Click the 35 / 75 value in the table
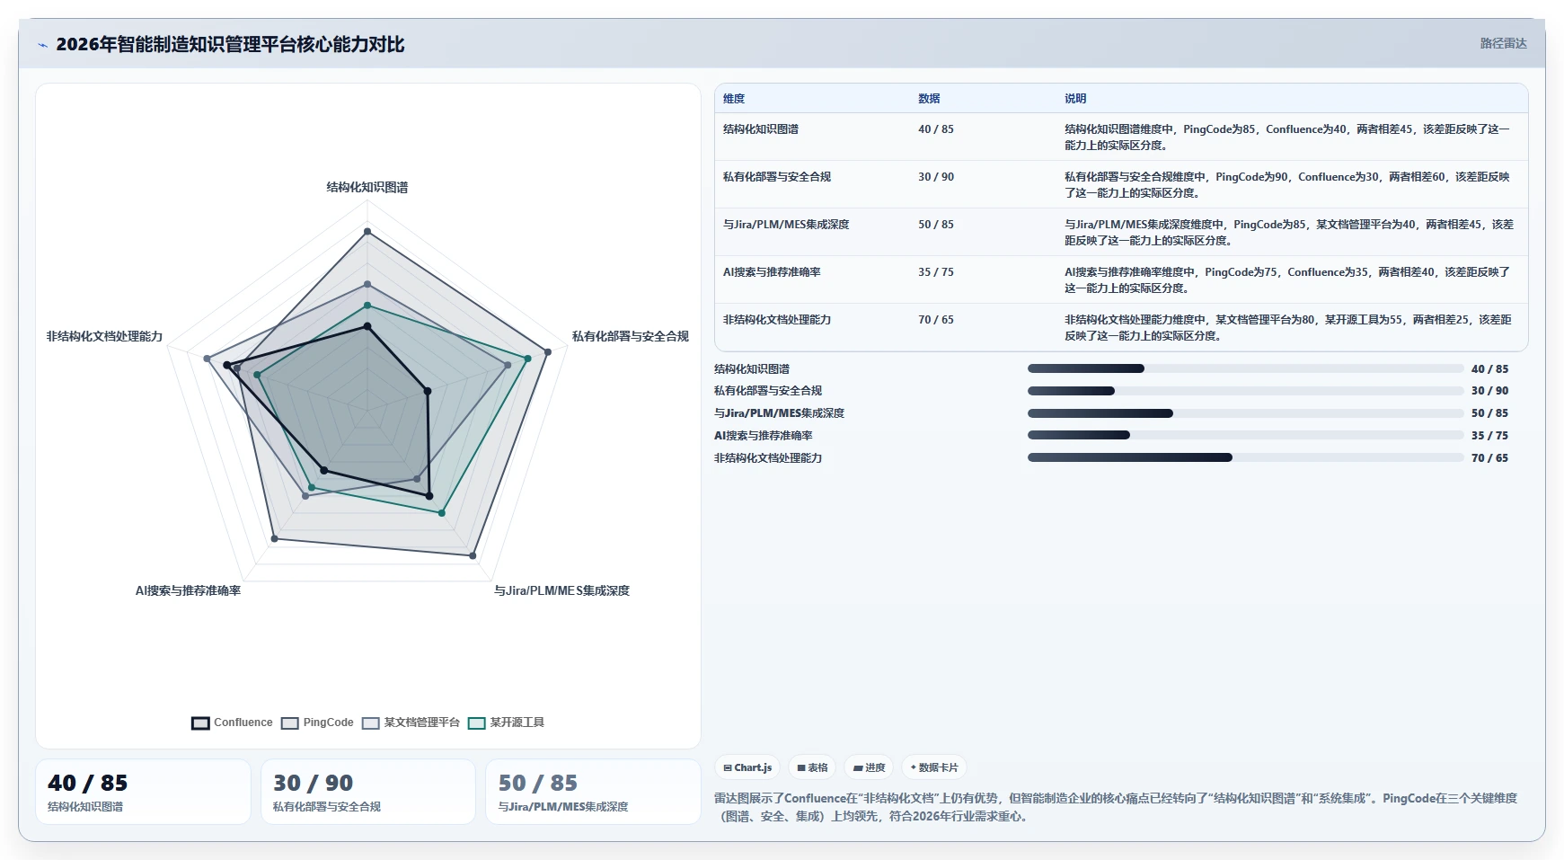This screenshot has height=860, width=1564. [936, 272]
